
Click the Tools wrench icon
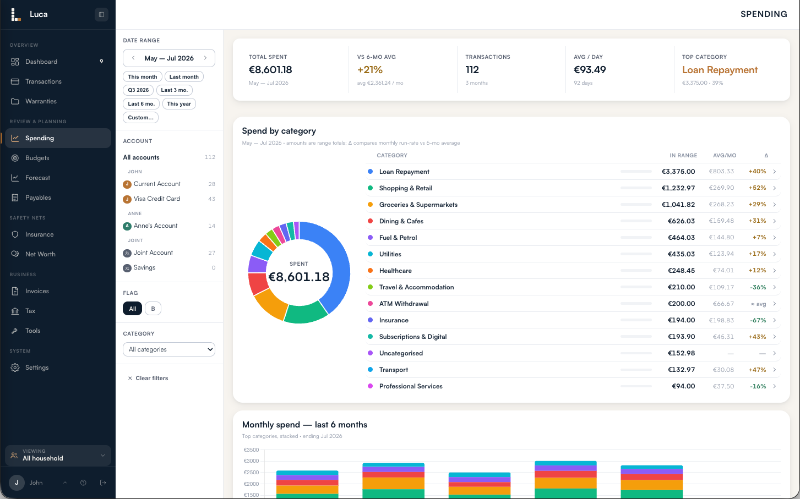point(15,331)
